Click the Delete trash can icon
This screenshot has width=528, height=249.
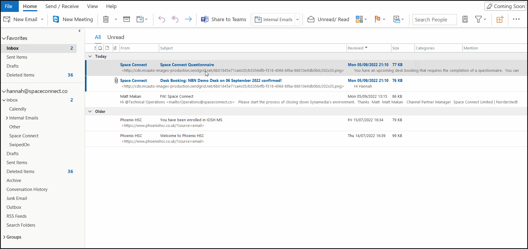point(106,19)
